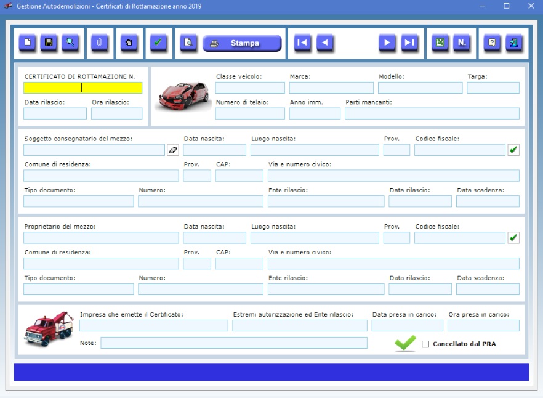Click Data presa in carico field

point(408,325)
